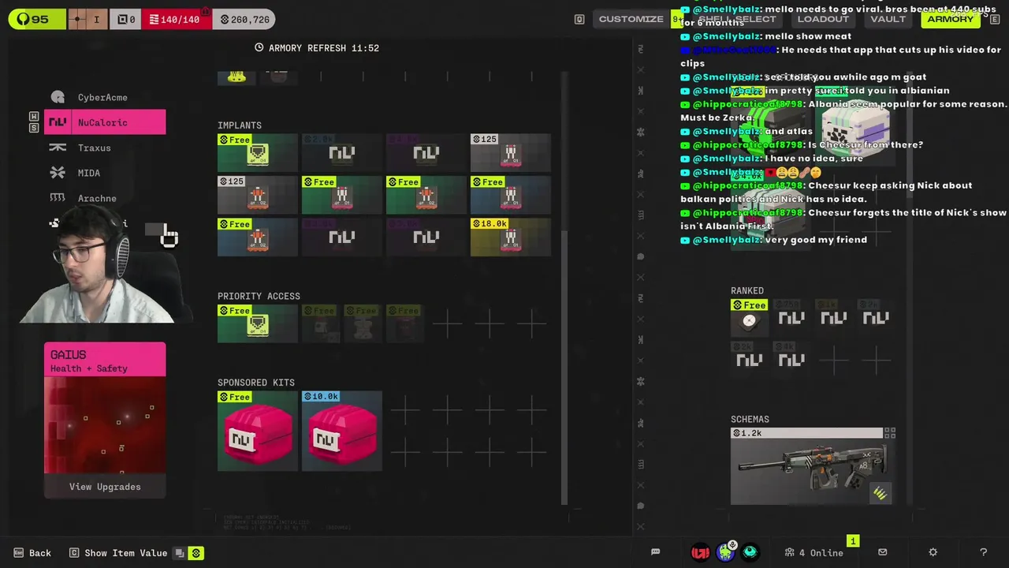This screenshot has height=568, width=1009.
Task: Click the grey counter badge showing 0
Action: click(126, 19)
